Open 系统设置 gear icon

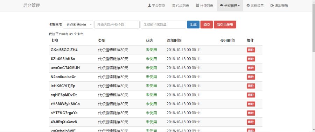[248, 6]
